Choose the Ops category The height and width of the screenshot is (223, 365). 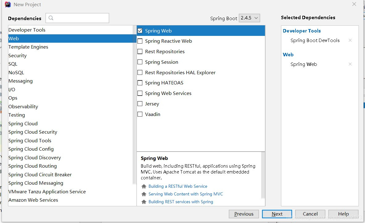click(x=70, y=98)
